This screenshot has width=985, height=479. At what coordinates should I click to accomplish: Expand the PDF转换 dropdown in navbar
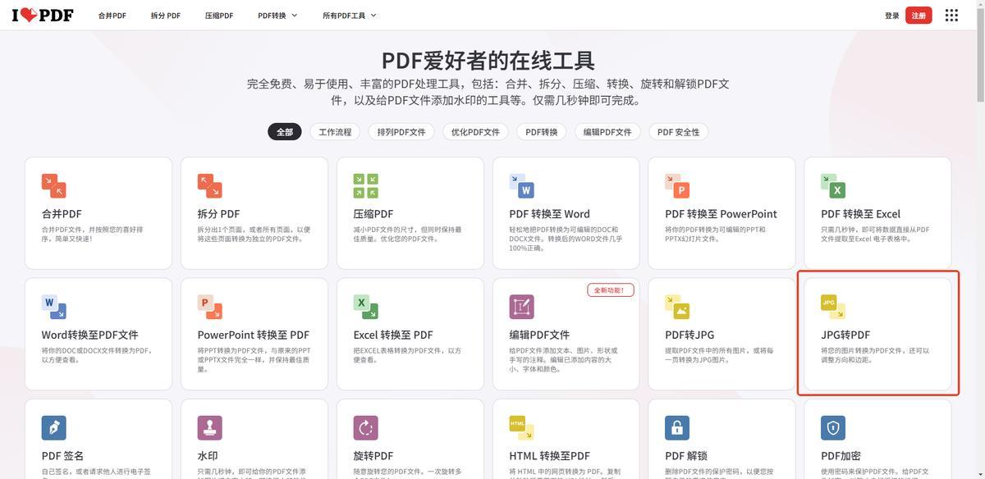coord(277,16)
